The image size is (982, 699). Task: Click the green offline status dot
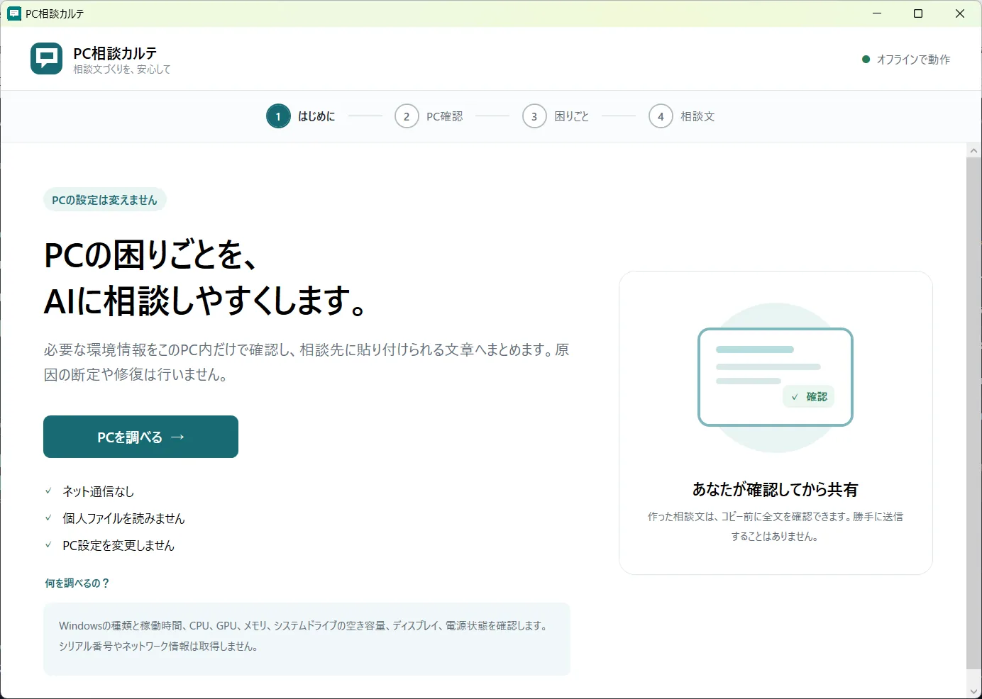click(866, 60)
